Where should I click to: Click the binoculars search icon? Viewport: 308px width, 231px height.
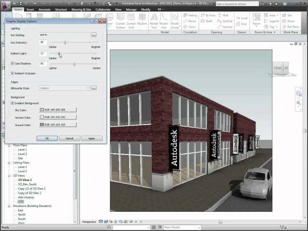pos(262,4)
